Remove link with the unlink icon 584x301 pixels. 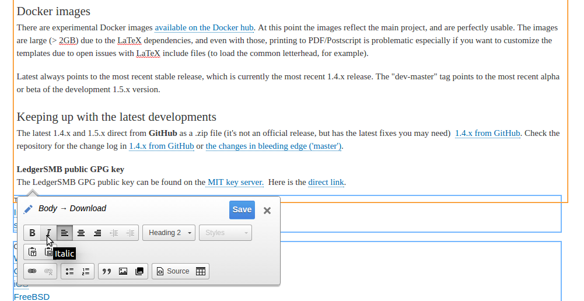pos(48,271)
